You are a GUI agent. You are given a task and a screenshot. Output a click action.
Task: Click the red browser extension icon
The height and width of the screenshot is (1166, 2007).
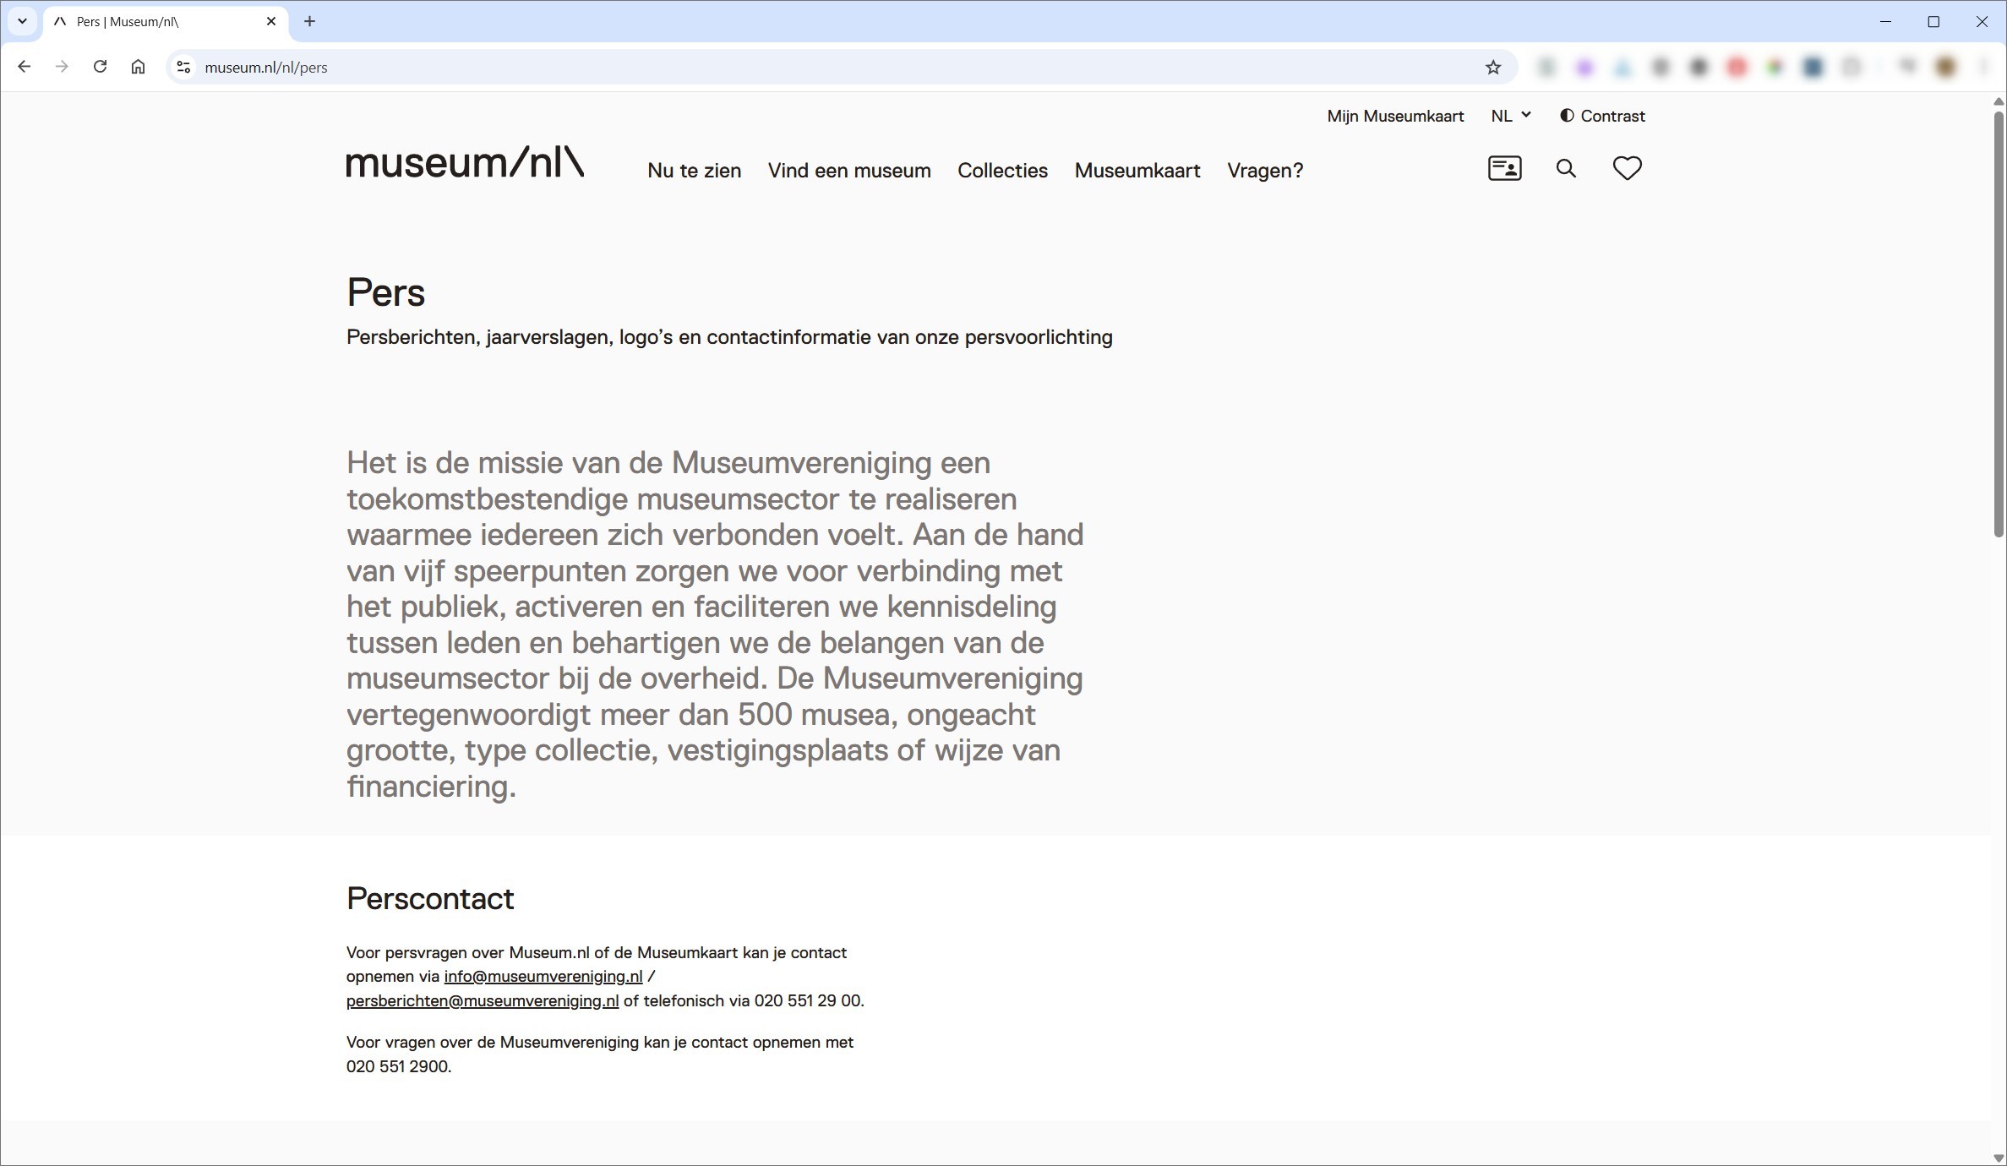pos(1737,68)
